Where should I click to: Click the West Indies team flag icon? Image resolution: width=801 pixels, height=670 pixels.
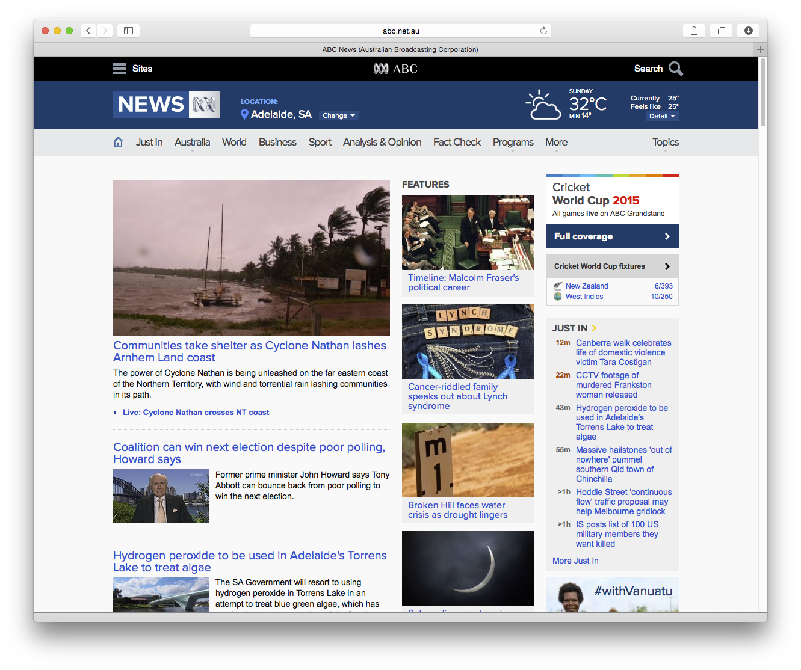tap(558, 297)
